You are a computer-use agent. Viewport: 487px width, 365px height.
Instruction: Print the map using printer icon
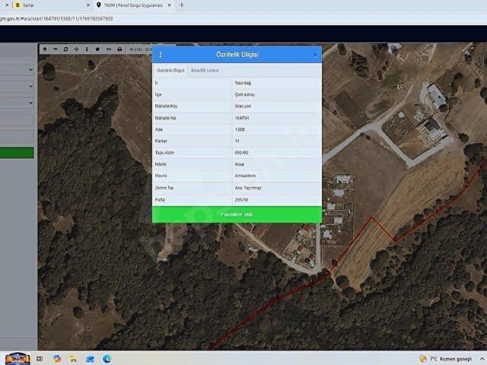[119, 49]
